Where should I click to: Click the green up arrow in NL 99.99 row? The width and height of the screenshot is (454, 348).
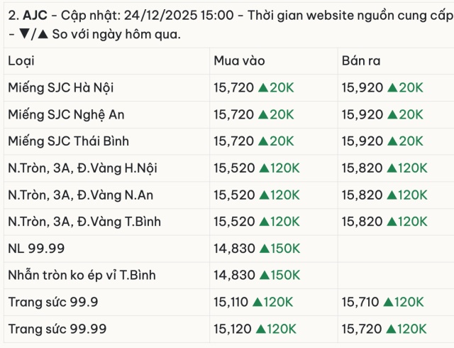point(263,249)
